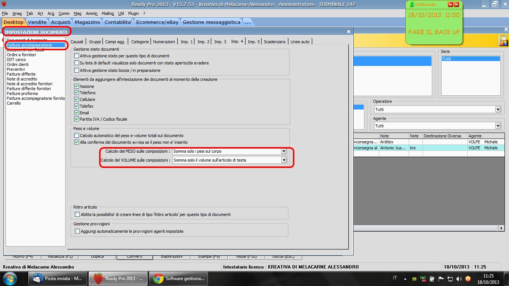The height and width of the screenshot is (286, 509).
Task: Open the Ecommerce/eBay tab
Action: click(157, 22)
